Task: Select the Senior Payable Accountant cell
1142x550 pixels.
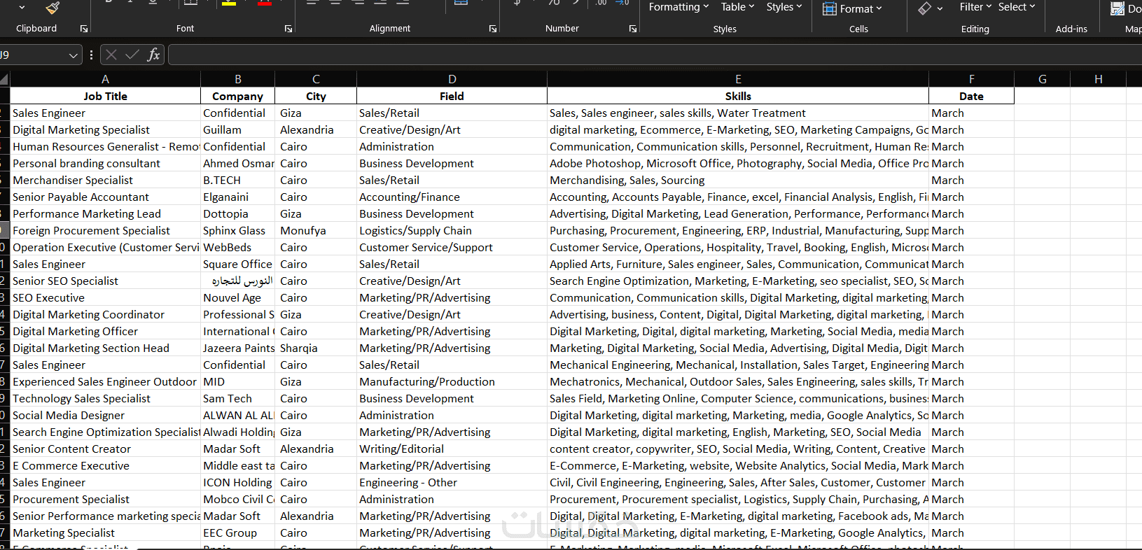Action: click(x=105, y=197)
